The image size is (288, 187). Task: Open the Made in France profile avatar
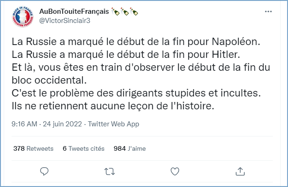(23, 17)
